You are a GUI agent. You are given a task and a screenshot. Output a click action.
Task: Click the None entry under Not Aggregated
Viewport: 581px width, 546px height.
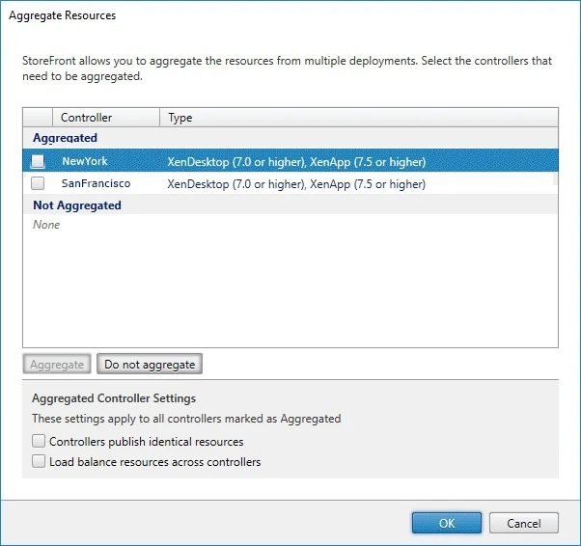(x=46, y=225)
